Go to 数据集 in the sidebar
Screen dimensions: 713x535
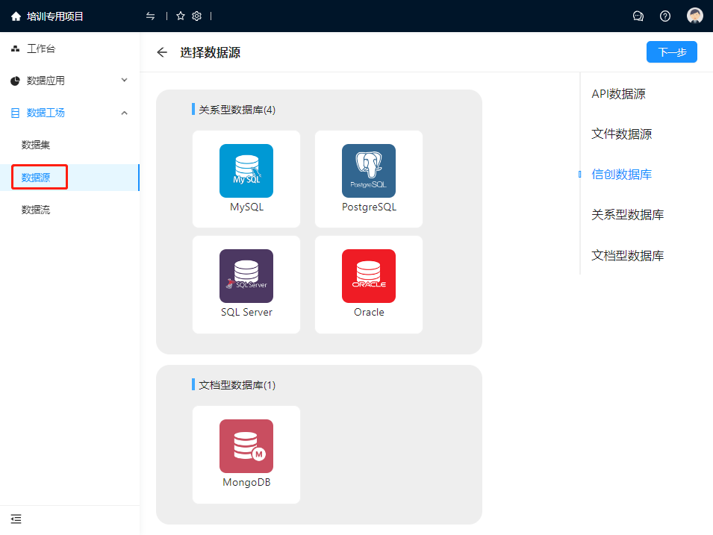[36, 145]
